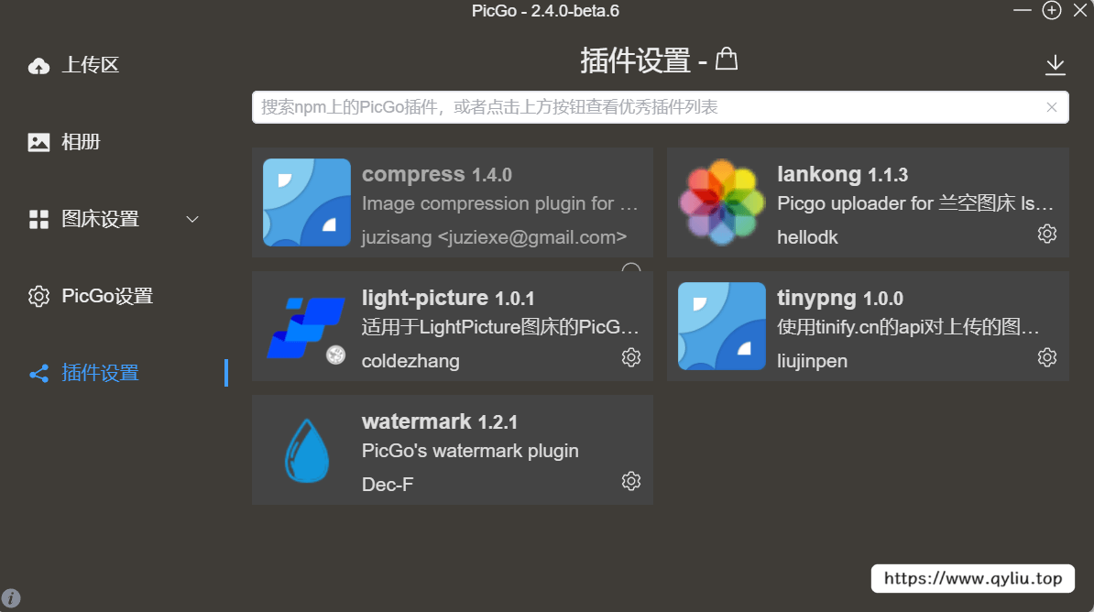Clear the plugin search with the × button
Viewport: 1094px width, 612px height.
click(1051, 107)
